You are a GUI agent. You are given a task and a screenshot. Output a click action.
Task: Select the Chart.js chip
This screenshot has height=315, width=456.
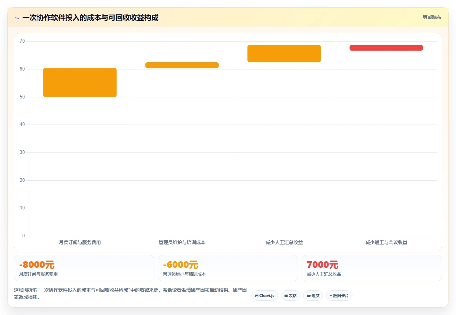pos(265,296)
